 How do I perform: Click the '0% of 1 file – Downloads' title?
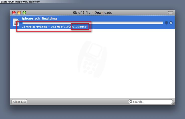click(x=92, y=13)
